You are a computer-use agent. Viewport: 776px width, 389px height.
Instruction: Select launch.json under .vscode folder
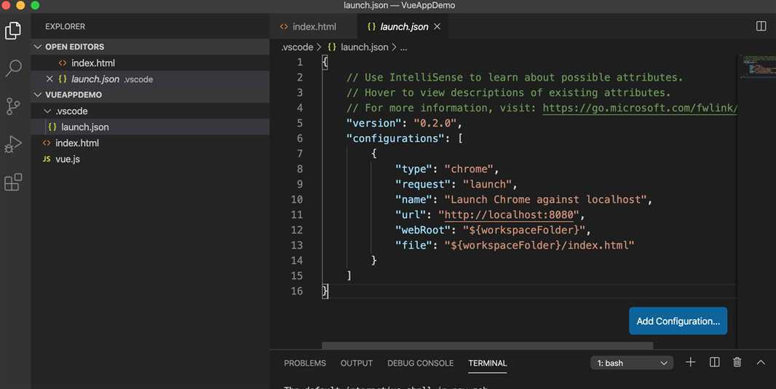point(151,127)
